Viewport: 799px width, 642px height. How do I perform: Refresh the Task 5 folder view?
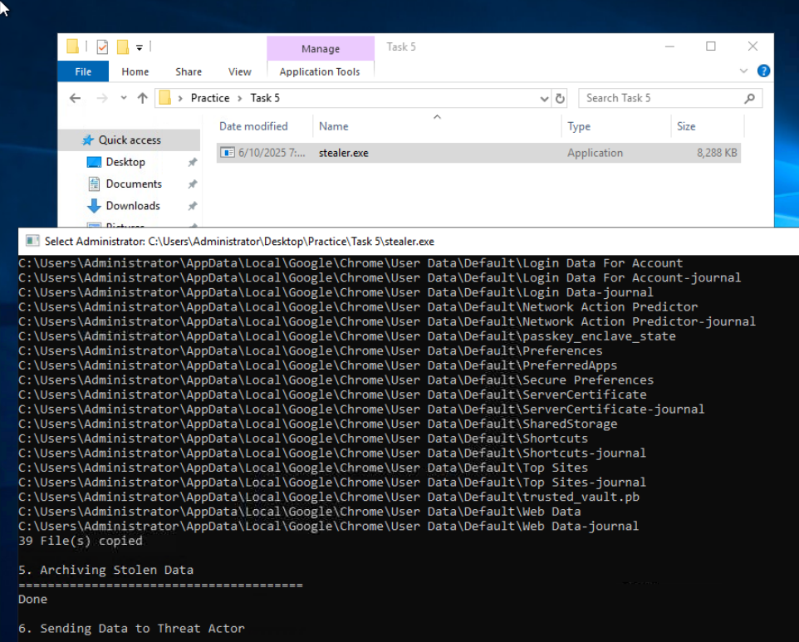click(x=561, y=98)
